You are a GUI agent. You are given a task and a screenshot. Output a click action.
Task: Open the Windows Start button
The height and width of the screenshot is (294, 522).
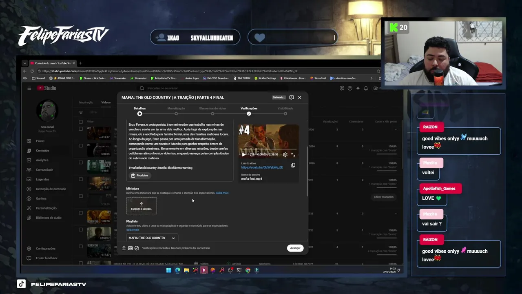(168, 270)
